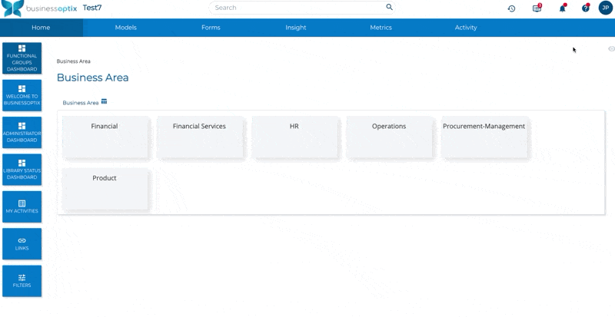Click the BusinessOptix butterfly logo
The height and width of the screenshot is (317, 615).
click(x=12, y=8)
